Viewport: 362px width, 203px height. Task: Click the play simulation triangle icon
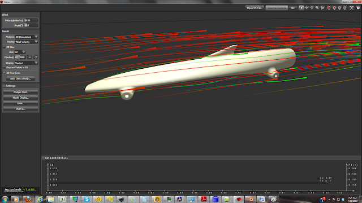pos(322,8)
